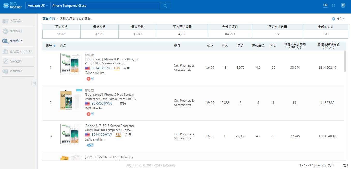Open the user avatar D menu
The width and height of the screenshot is (351, 169).
pos(343,5)
